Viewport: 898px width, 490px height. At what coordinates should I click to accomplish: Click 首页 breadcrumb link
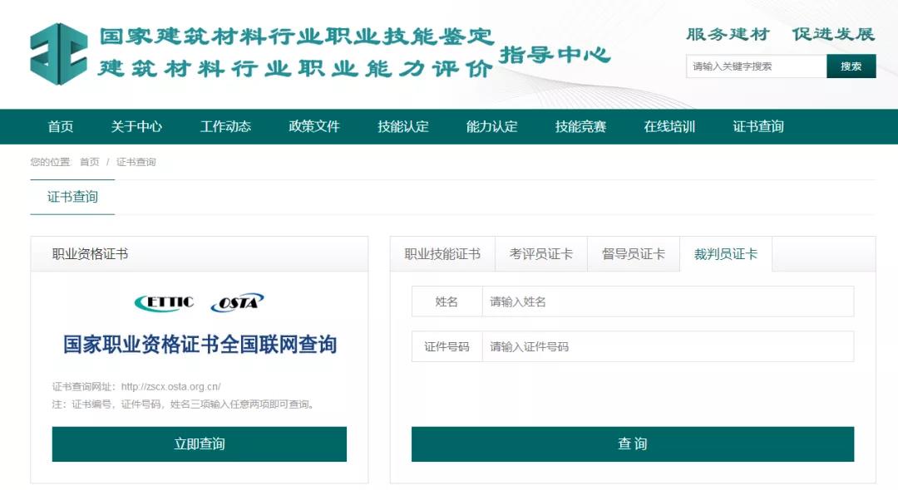(x=89, y=162)
